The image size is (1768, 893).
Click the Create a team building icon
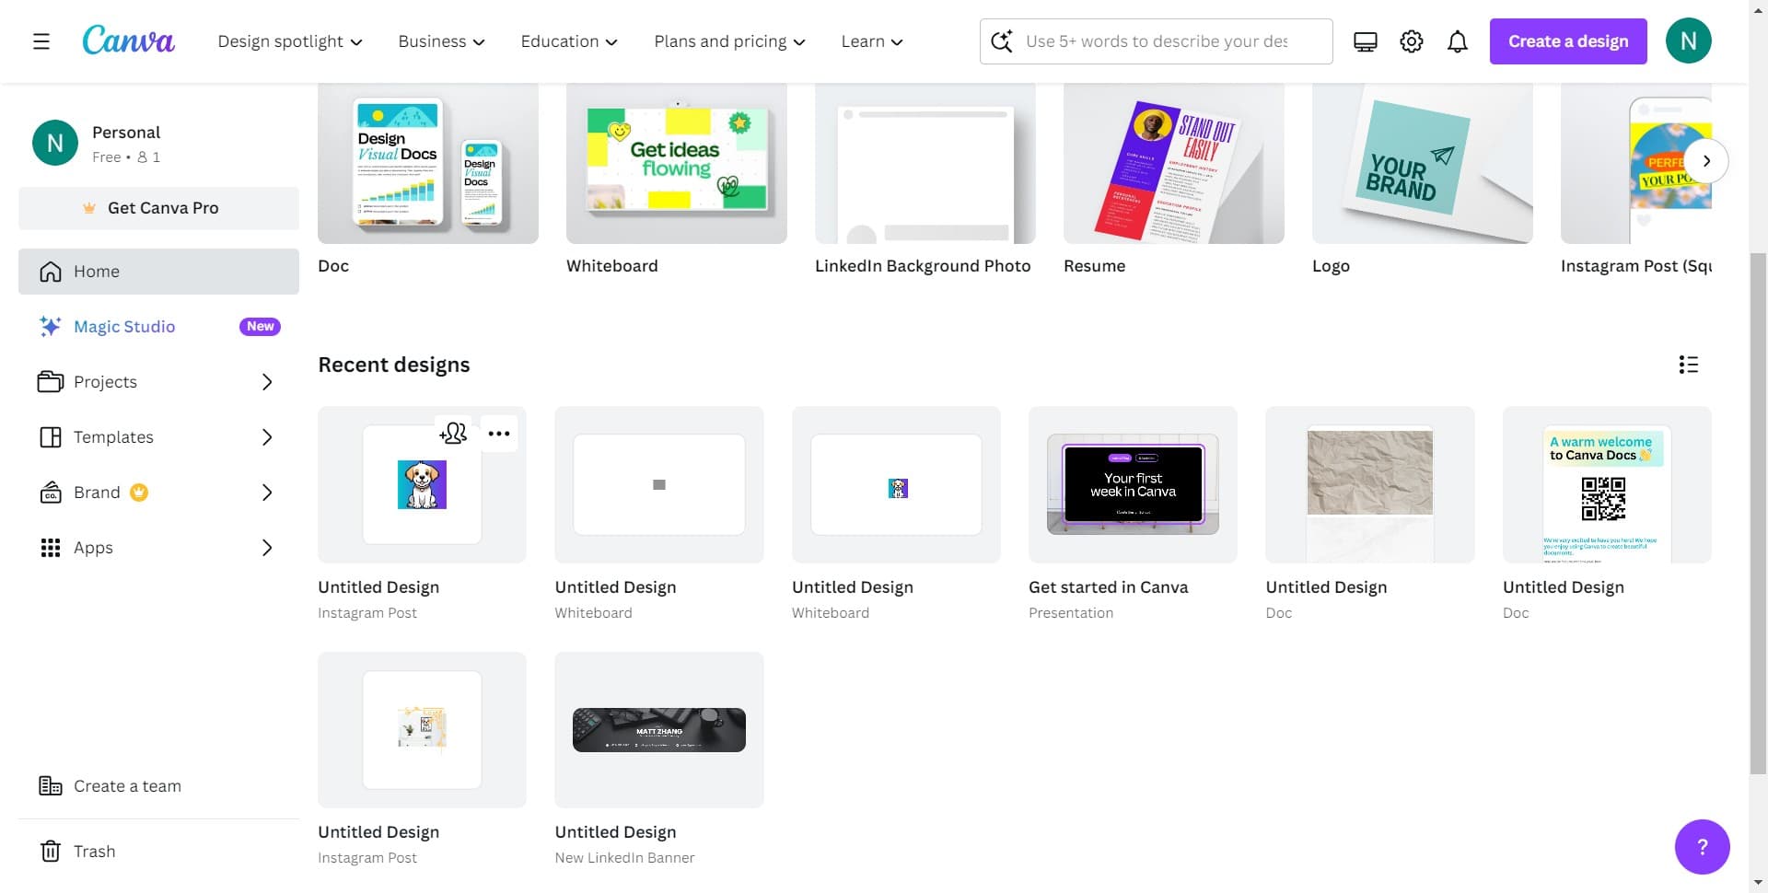tap(51, 786)
